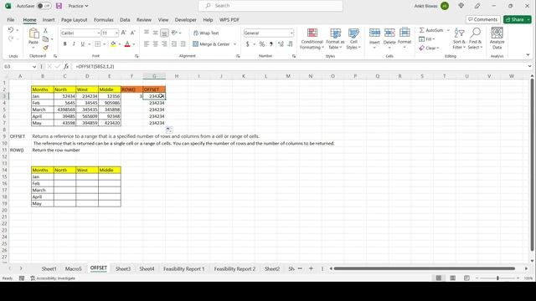Open the General number format dropdown

point(291,33)
